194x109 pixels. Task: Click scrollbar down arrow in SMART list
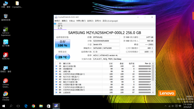click(x=153, y=92)
